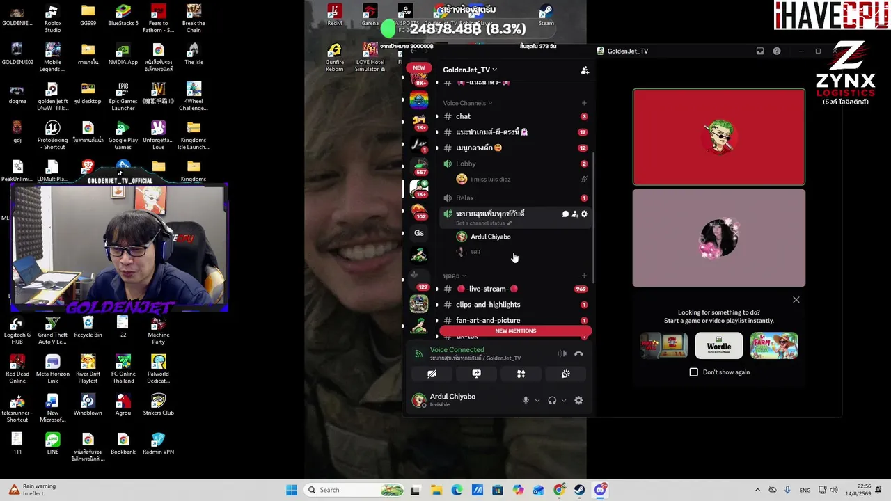Screen dimensions: 891x501
Task: Add a channel to Voice Channels category
Action: pyautogui.click(x=584, y=103)
